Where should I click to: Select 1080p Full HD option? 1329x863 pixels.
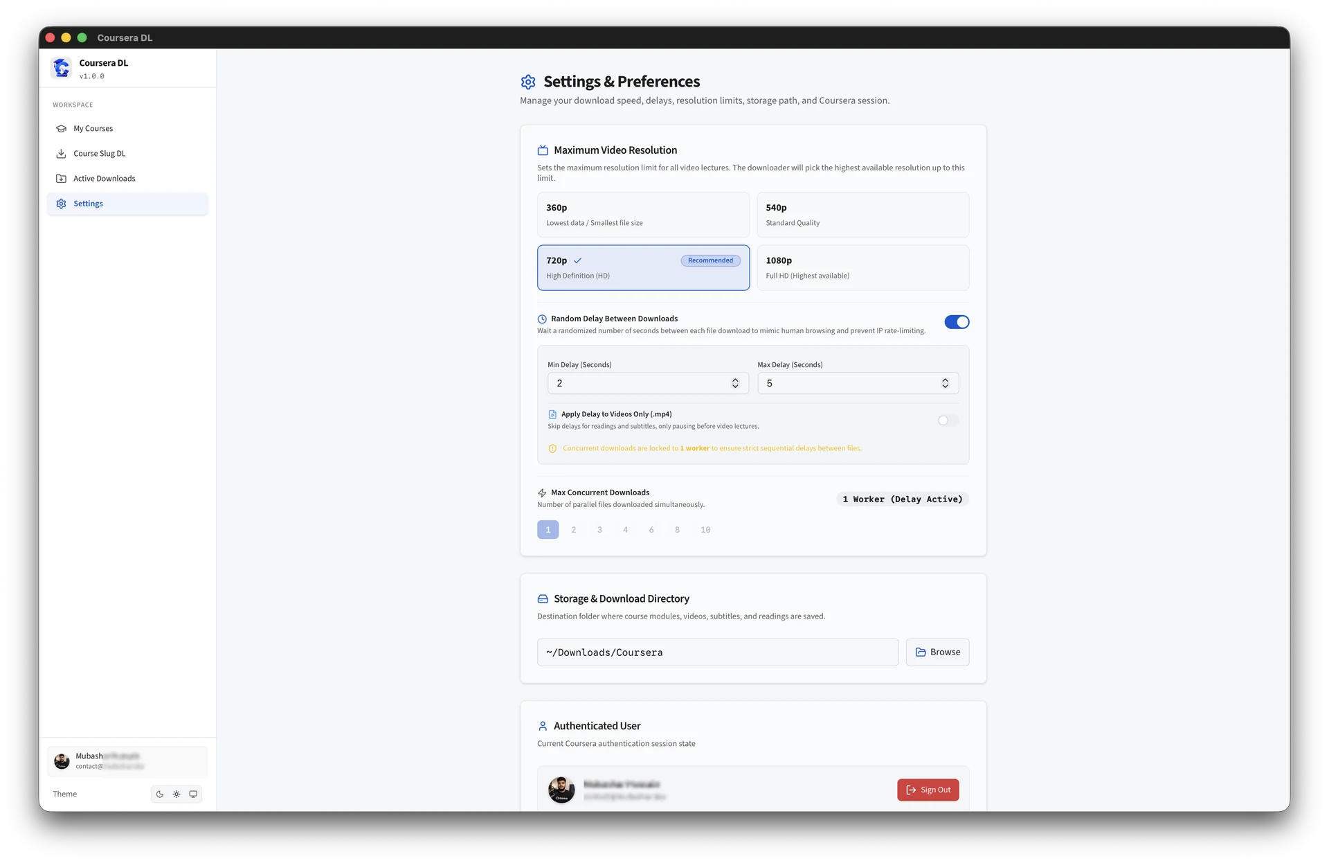click(863, 267)
